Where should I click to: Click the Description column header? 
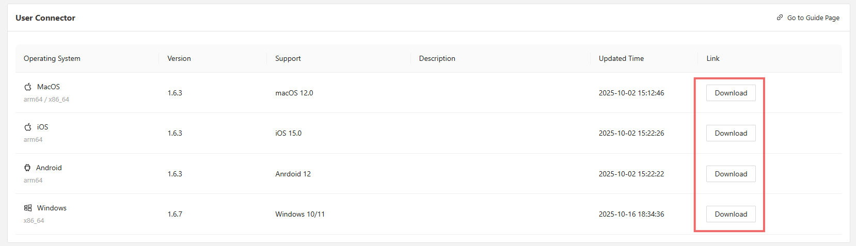437,58
